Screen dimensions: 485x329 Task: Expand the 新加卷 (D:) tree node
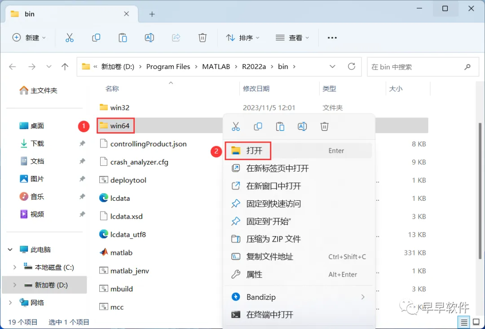click(x=14, y=285)
